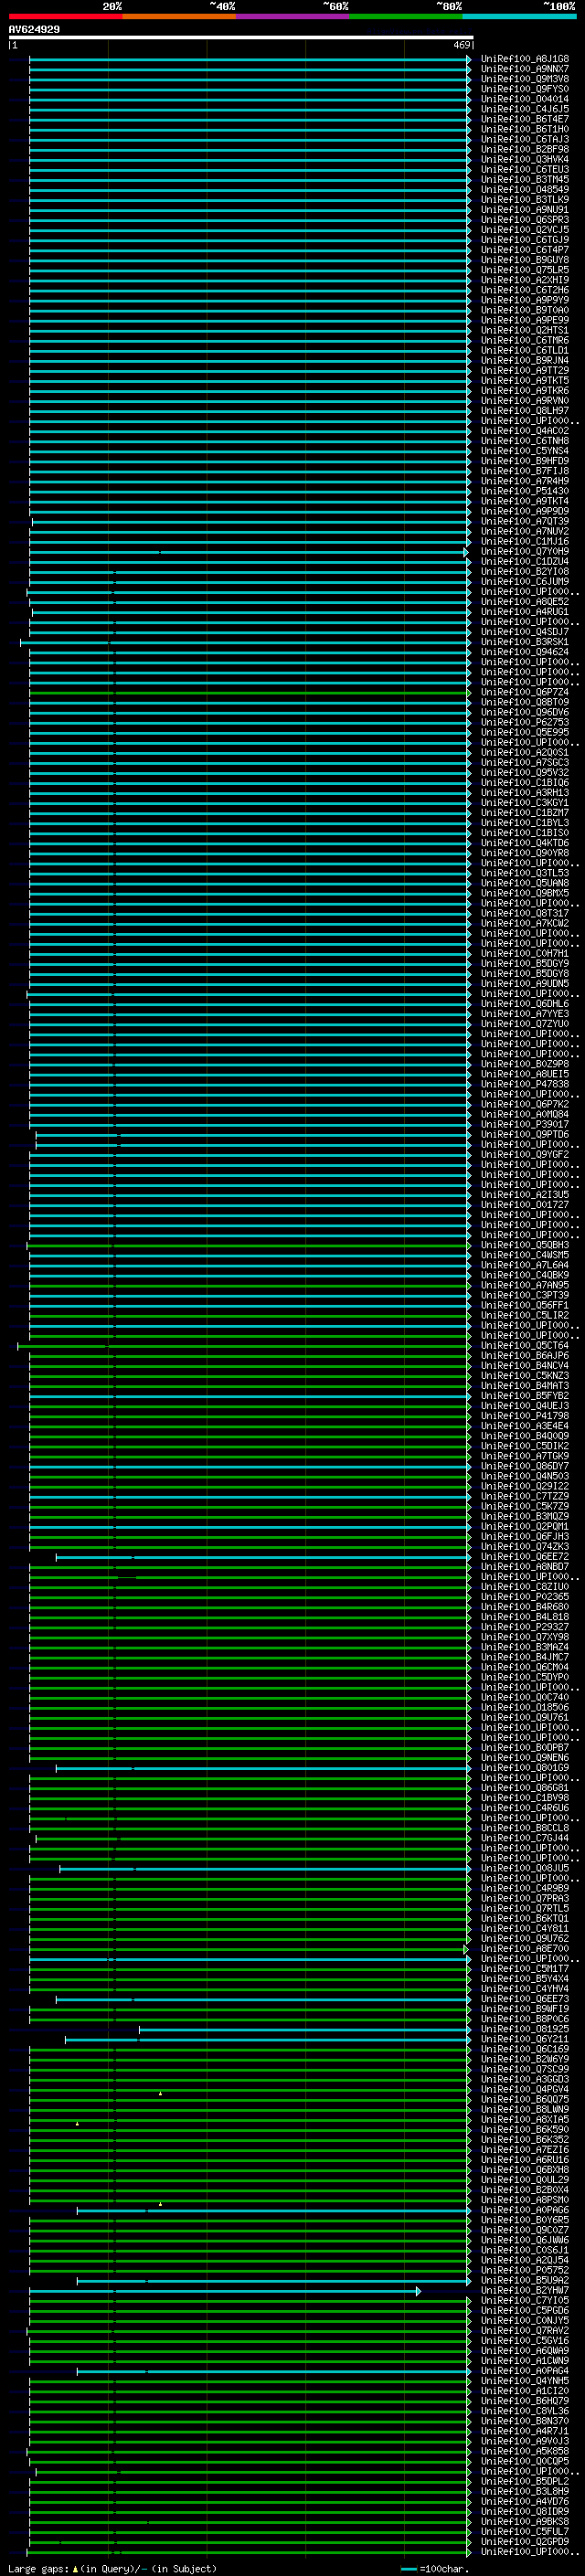The image size is (585, 2576).
Task: Click the cyan alignment bar for UniRef100_Q6EE72
Action: coord(262,1556)
